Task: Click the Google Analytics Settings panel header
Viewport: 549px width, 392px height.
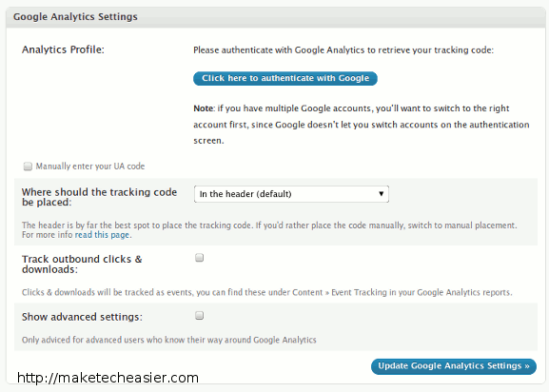Action: (276, 17)
